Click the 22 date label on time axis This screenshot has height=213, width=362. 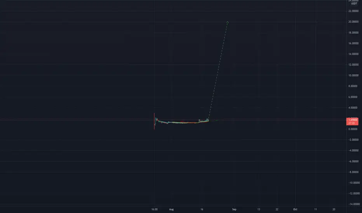coord(277,209)
